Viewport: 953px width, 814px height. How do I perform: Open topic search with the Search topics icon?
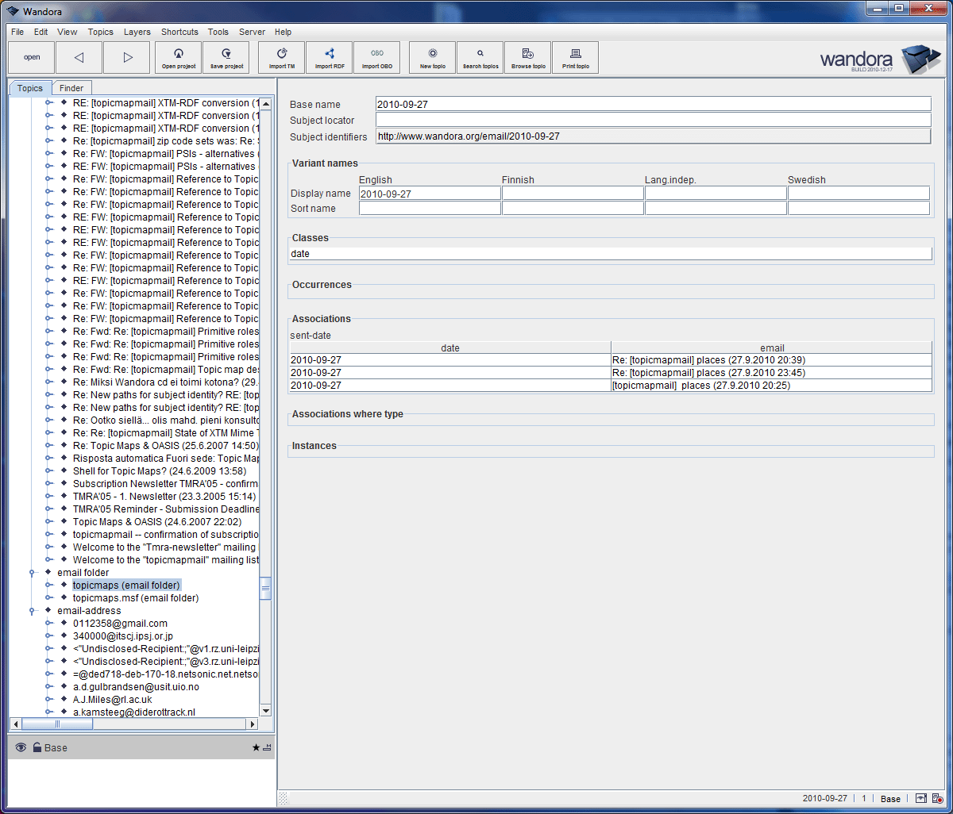pos(480,57)
